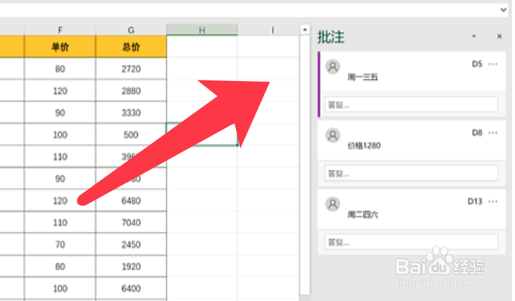Click the user avatar on D8 comment
The image size is (515, 301).
coord(333,135)
